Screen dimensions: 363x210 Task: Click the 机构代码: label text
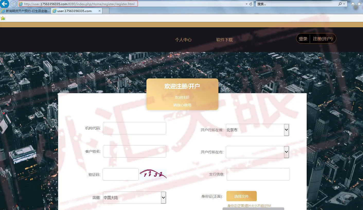point(93,128)
